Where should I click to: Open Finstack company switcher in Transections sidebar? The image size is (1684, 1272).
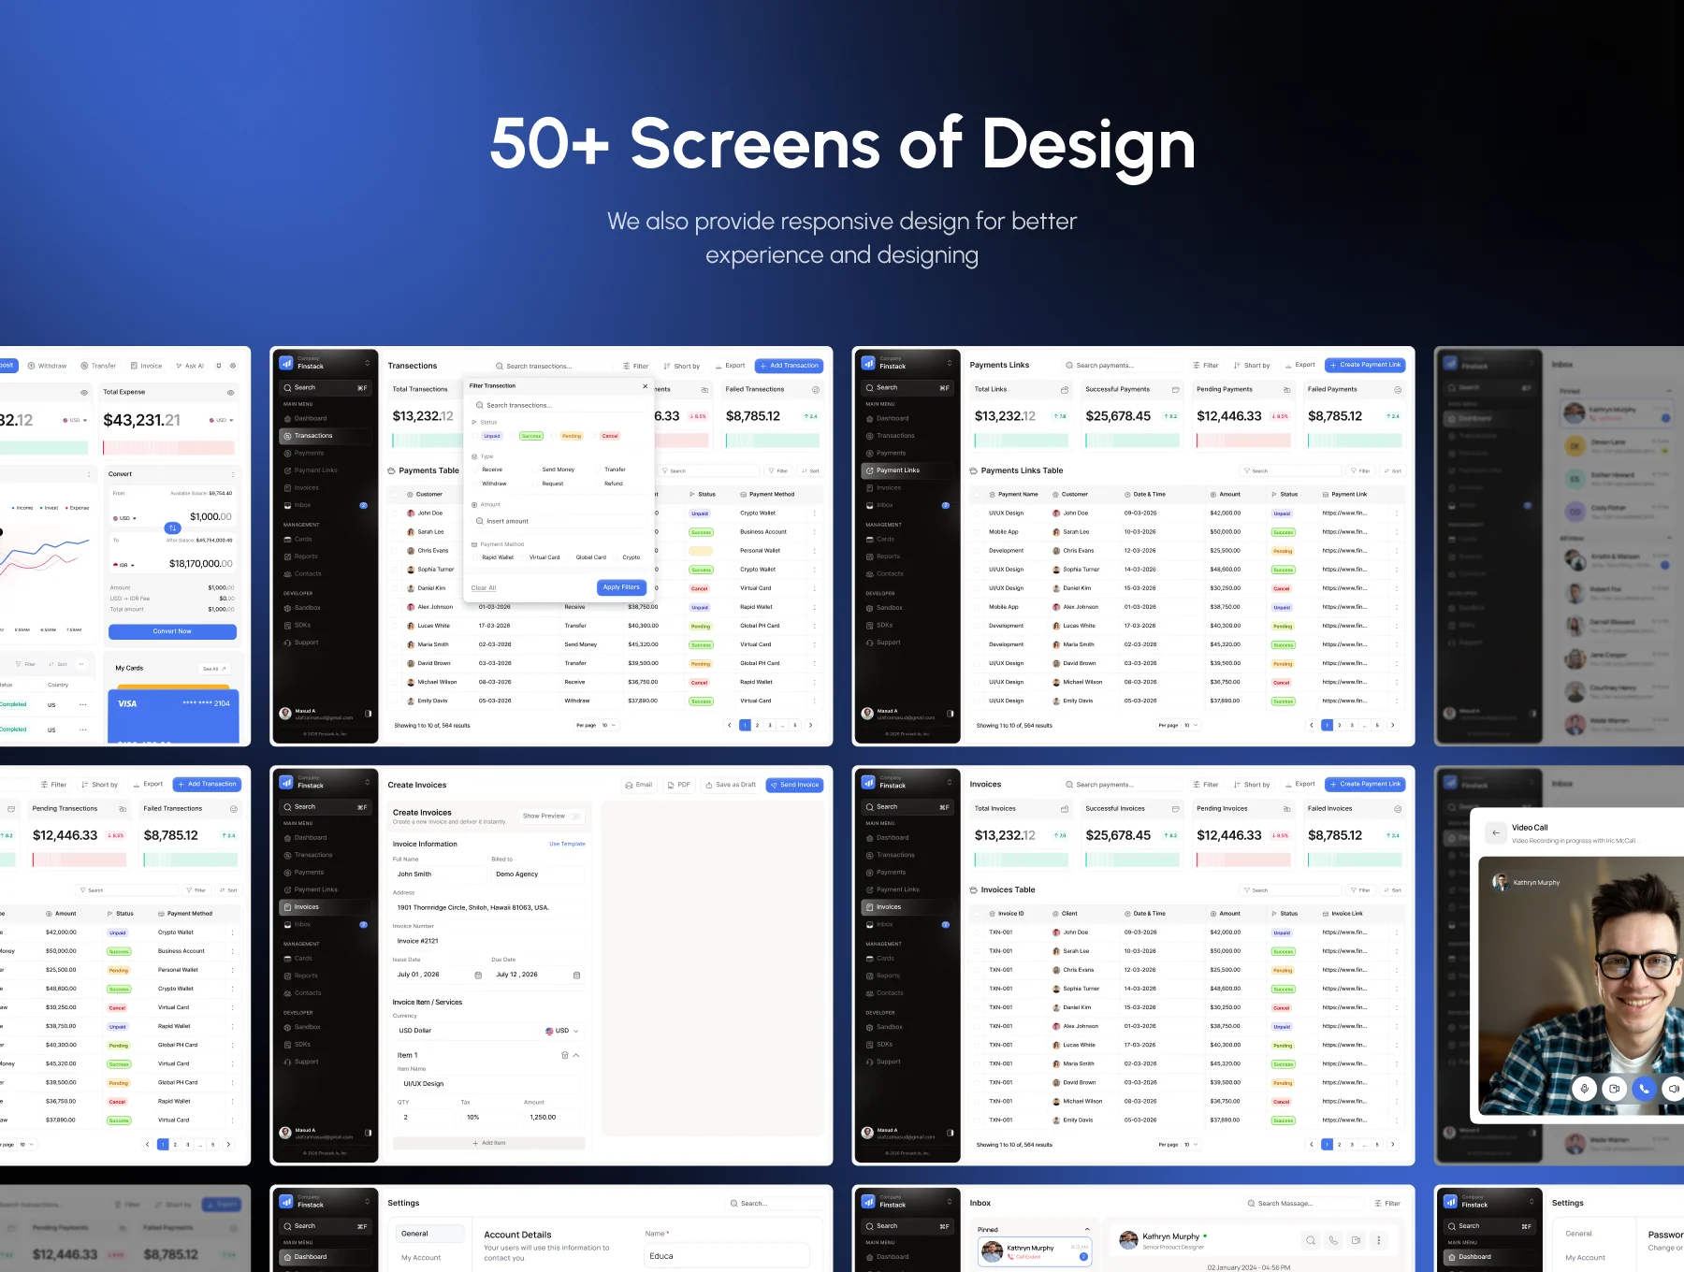367,363
